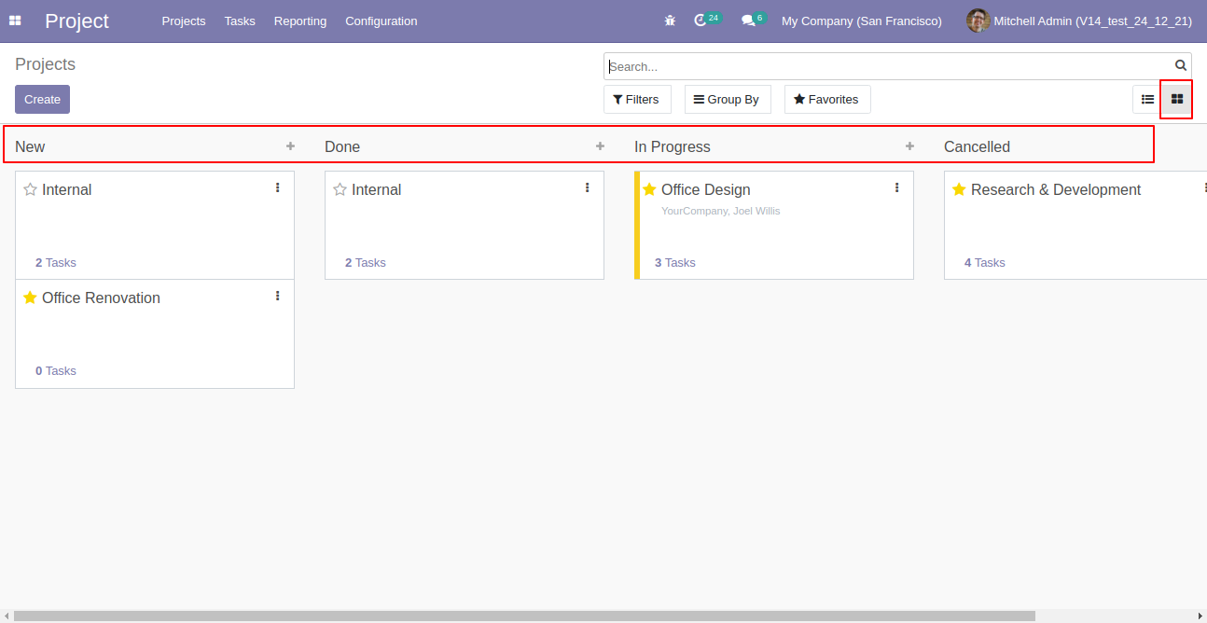Open the Group By dropdown
The image size is (1207, 623).
pyautogui.click(x=728, y=100)
